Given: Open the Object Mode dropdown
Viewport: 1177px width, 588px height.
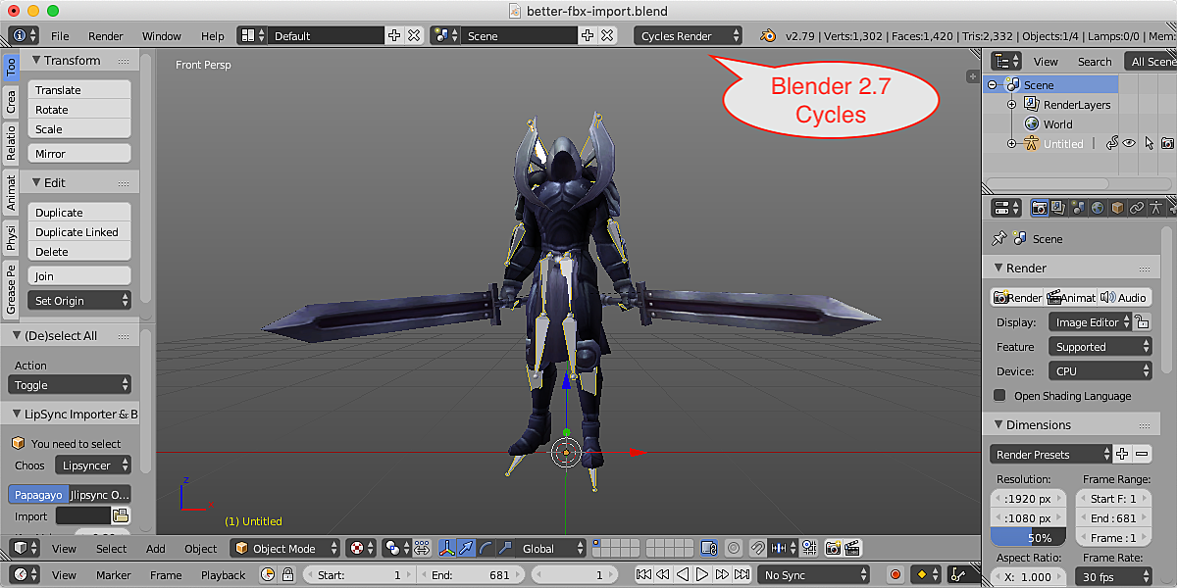Looking at the screenshot, I should 285,549.
